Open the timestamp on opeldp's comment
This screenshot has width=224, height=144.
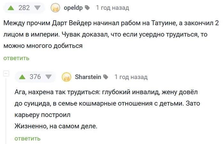click(x=112, y=8)
